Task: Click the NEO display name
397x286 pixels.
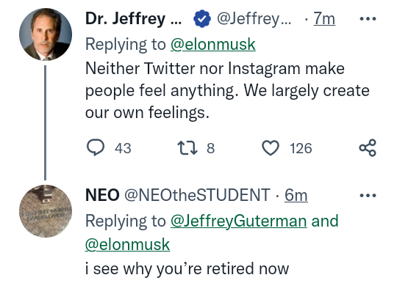Action: (x=102, y=195)
